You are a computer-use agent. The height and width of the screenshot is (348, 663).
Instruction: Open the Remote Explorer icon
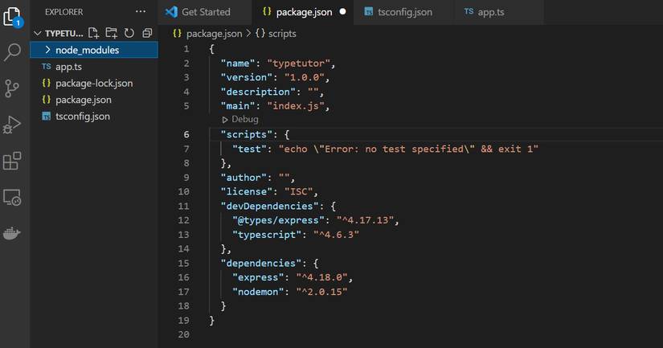tap(12, 198)
